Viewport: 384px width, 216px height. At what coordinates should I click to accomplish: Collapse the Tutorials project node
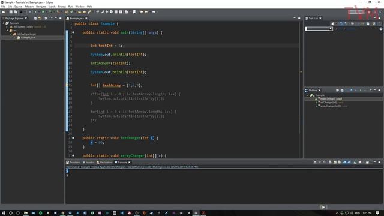click(x=4, y=23)
